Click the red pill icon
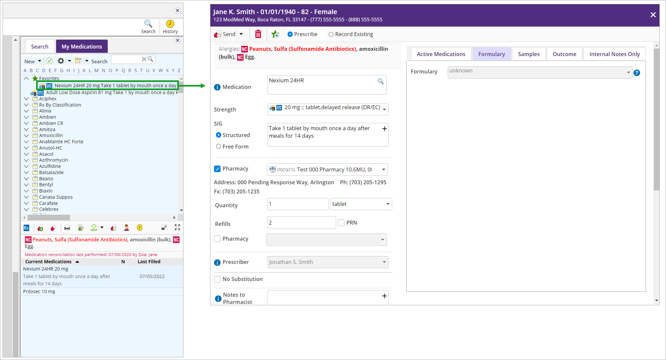 tap(53, 228)
